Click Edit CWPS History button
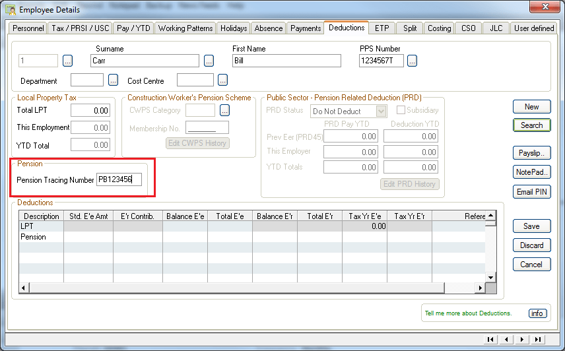565x351 pixels. tap(197, 143)
